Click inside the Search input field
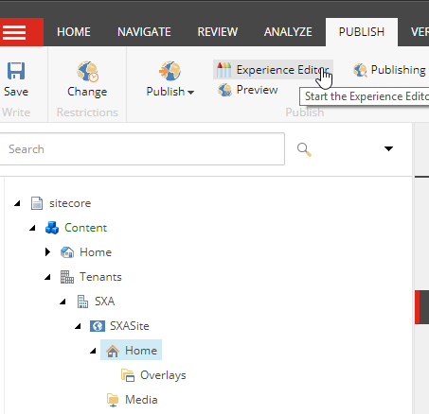This screenshot has height=414, width=429. 142,149
